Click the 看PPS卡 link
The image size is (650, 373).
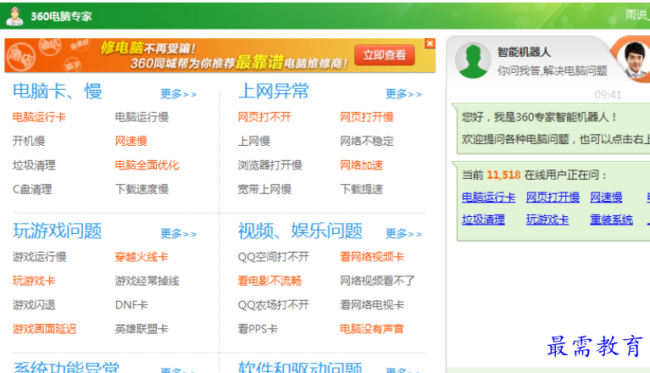click(x=258, y=329)
